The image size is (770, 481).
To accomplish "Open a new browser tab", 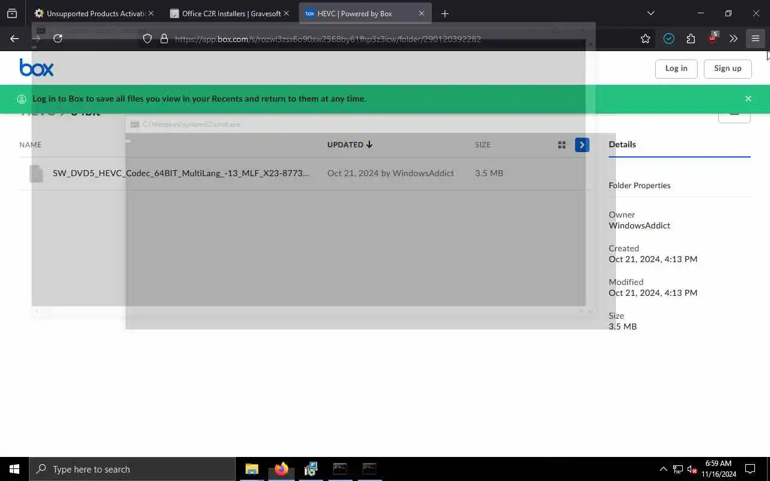I will click(x=445, y=13).
